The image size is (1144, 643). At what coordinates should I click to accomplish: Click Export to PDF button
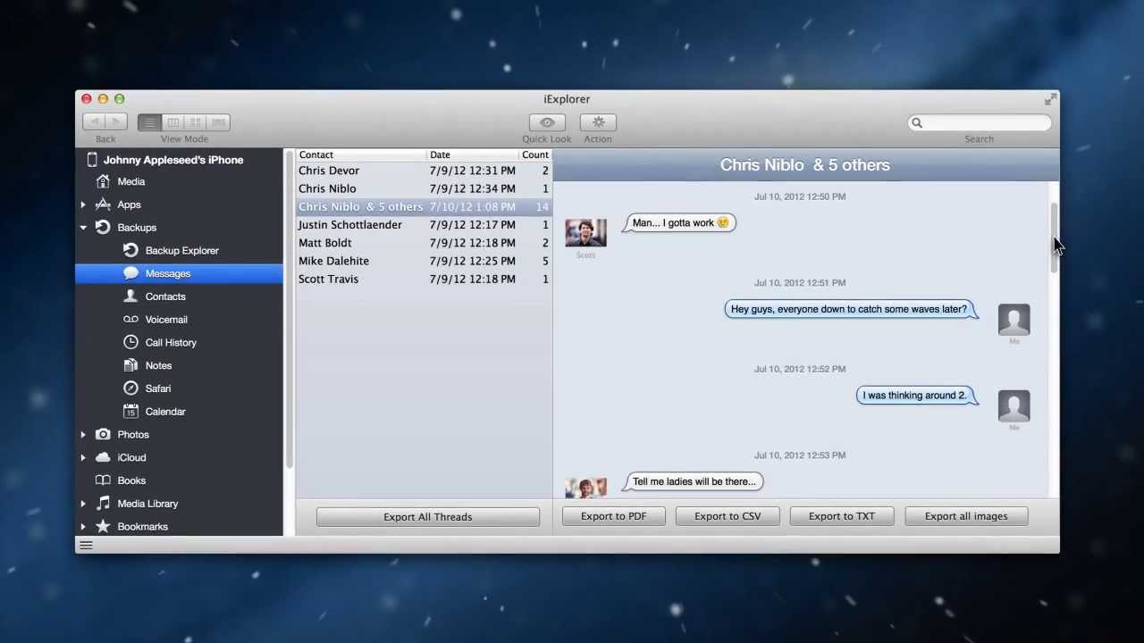click(613, 516)
